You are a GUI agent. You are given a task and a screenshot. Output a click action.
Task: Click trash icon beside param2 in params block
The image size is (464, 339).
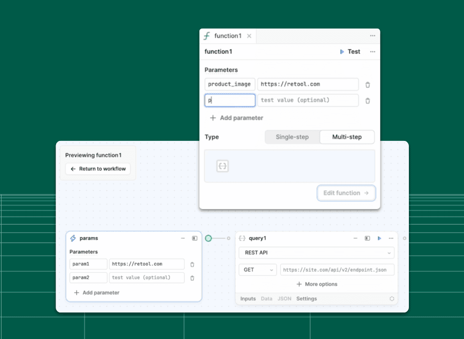pyautogui.click(x=192, y=278)
